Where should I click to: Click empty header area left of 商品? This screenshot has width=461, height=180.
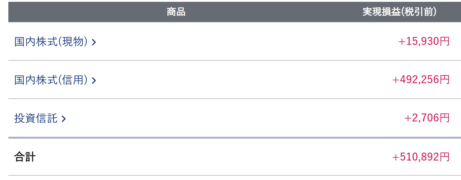[78, 12]
